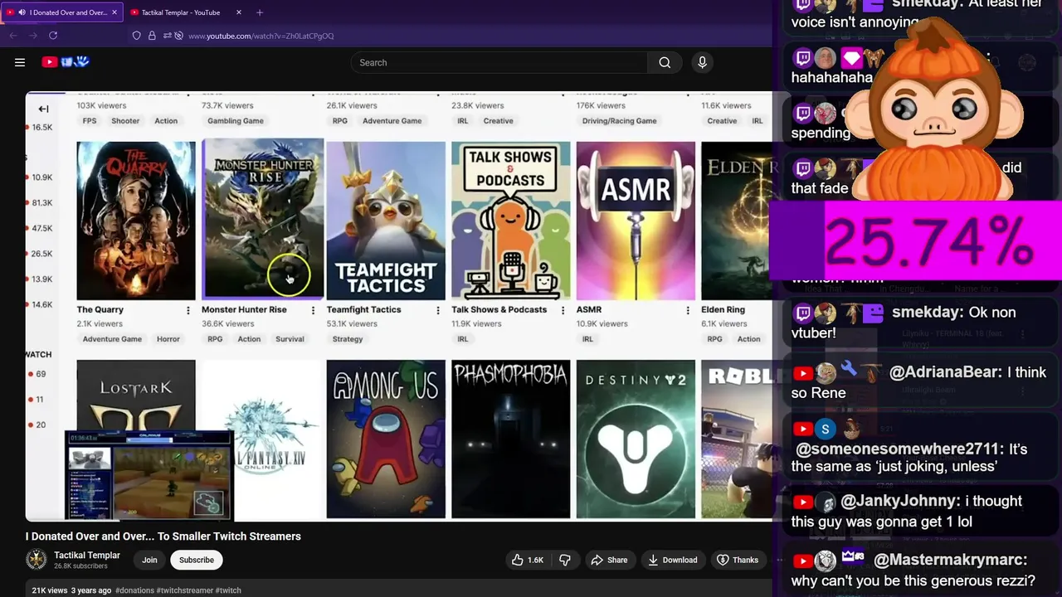The width and height of the screenshot is (1062, 597).
Task: Click the 'Driving/Racing Game' tag in video
Action: [x=620, y=121]
